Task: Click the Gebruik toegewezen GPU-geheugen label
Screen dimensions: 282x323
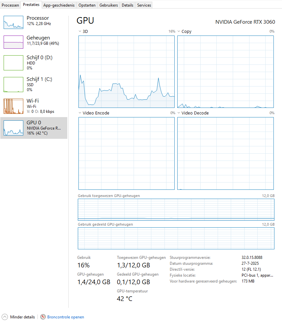Action: [109, 196]
